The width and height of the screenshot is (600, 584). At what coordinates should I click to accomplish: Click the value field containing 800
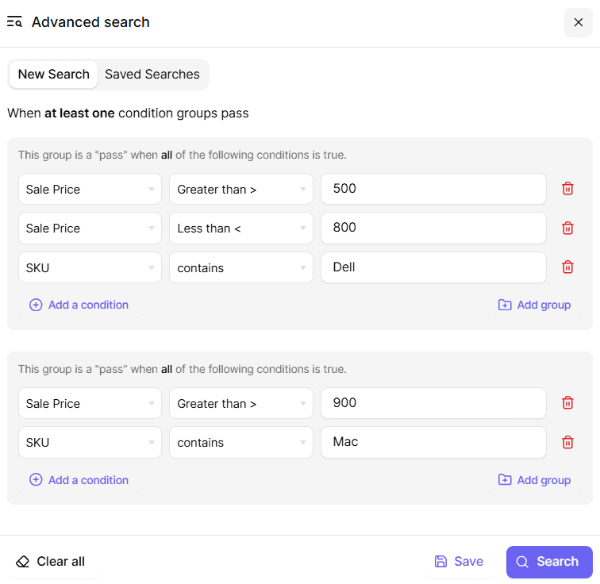[x=433, y=229]
